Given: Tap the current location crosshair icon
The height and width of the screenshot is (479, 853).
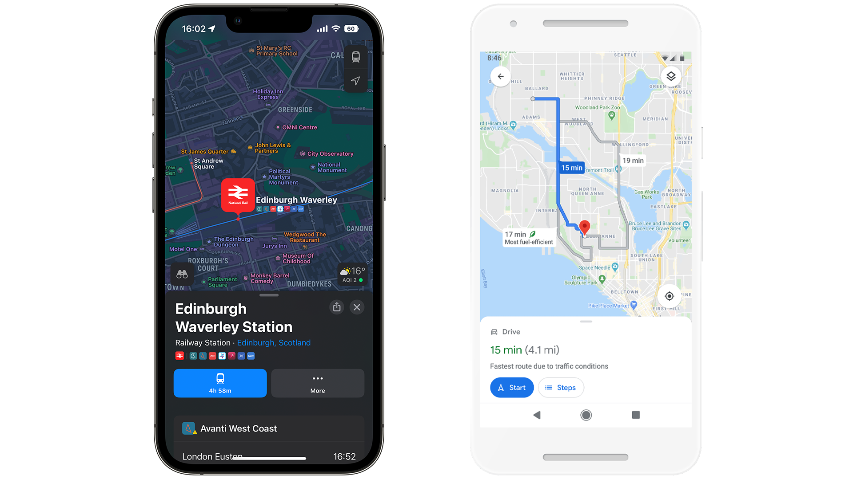Looking at the screenshot, I should (x=669, y=296).
